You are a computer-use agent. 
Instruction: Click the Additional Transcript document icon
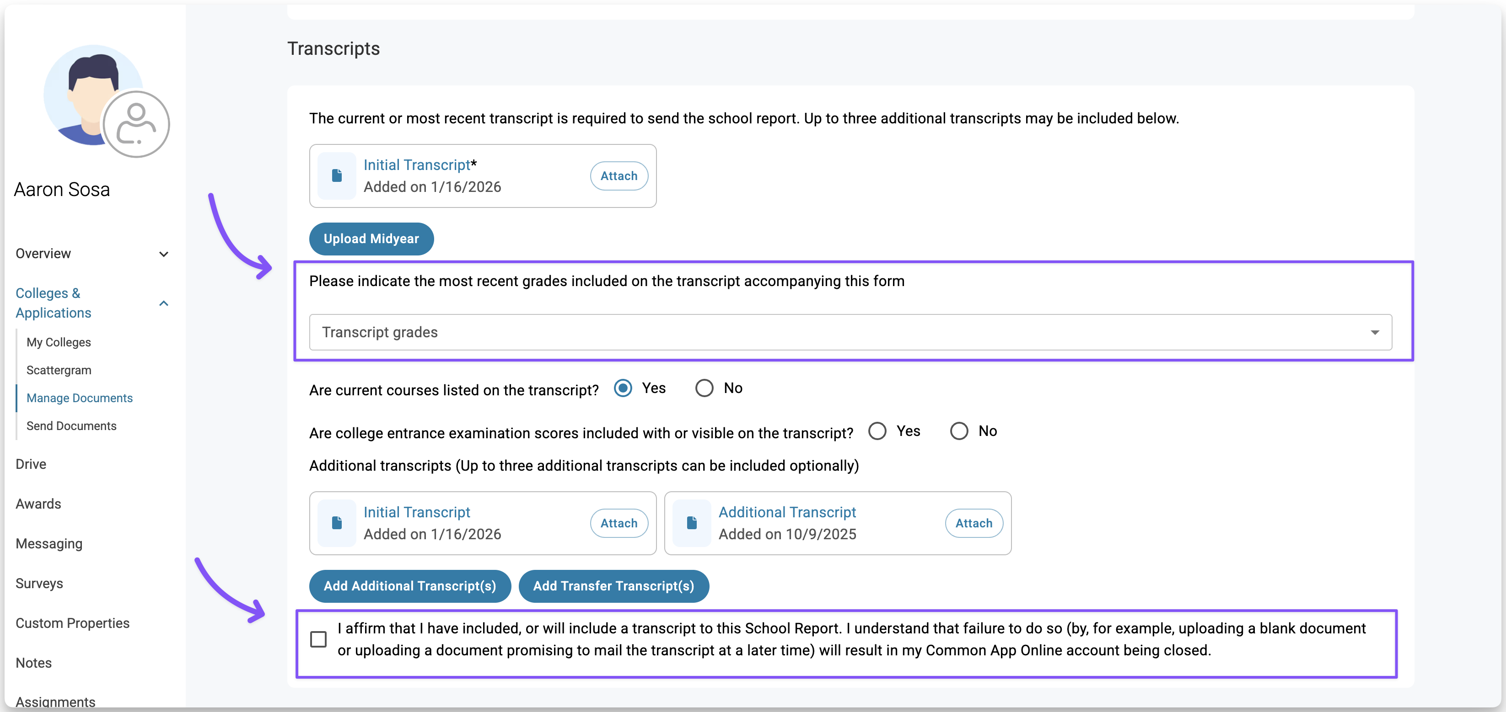coord(691,523)
